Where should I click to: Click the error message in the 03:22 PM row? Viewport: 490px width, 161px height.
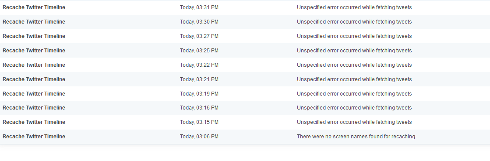354,65
